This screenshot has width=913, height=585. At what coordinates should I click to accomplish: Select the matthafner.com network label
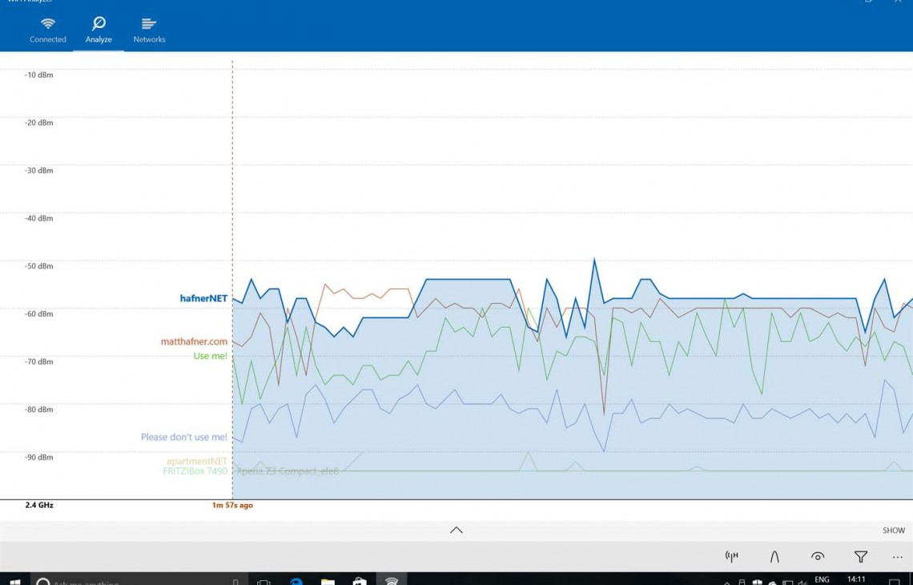194,341
